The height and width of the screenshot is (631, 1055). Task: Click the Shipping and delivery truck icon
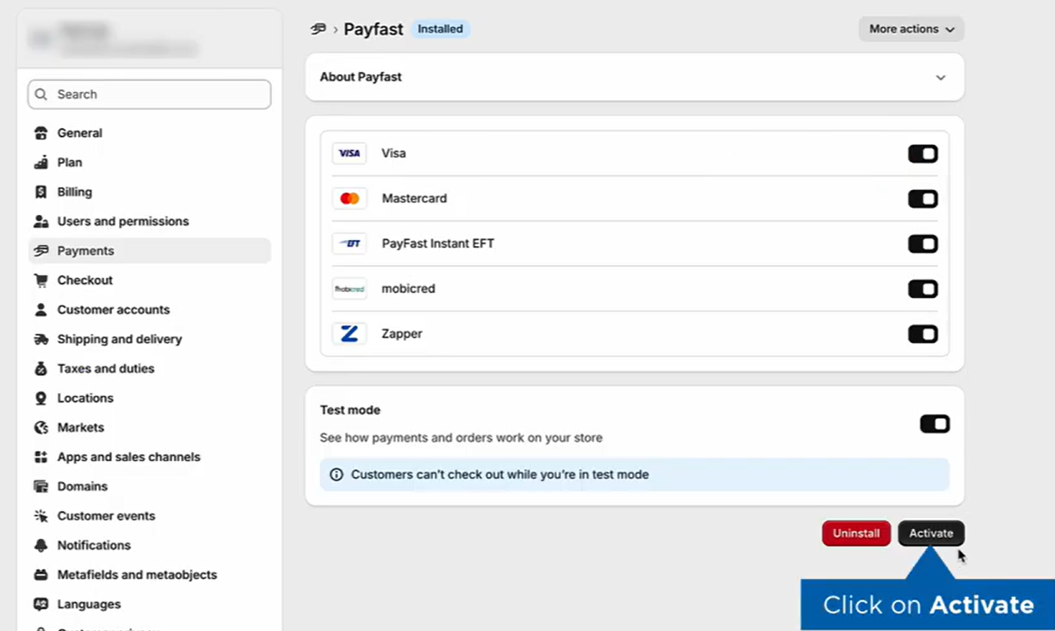click(41, 339)
